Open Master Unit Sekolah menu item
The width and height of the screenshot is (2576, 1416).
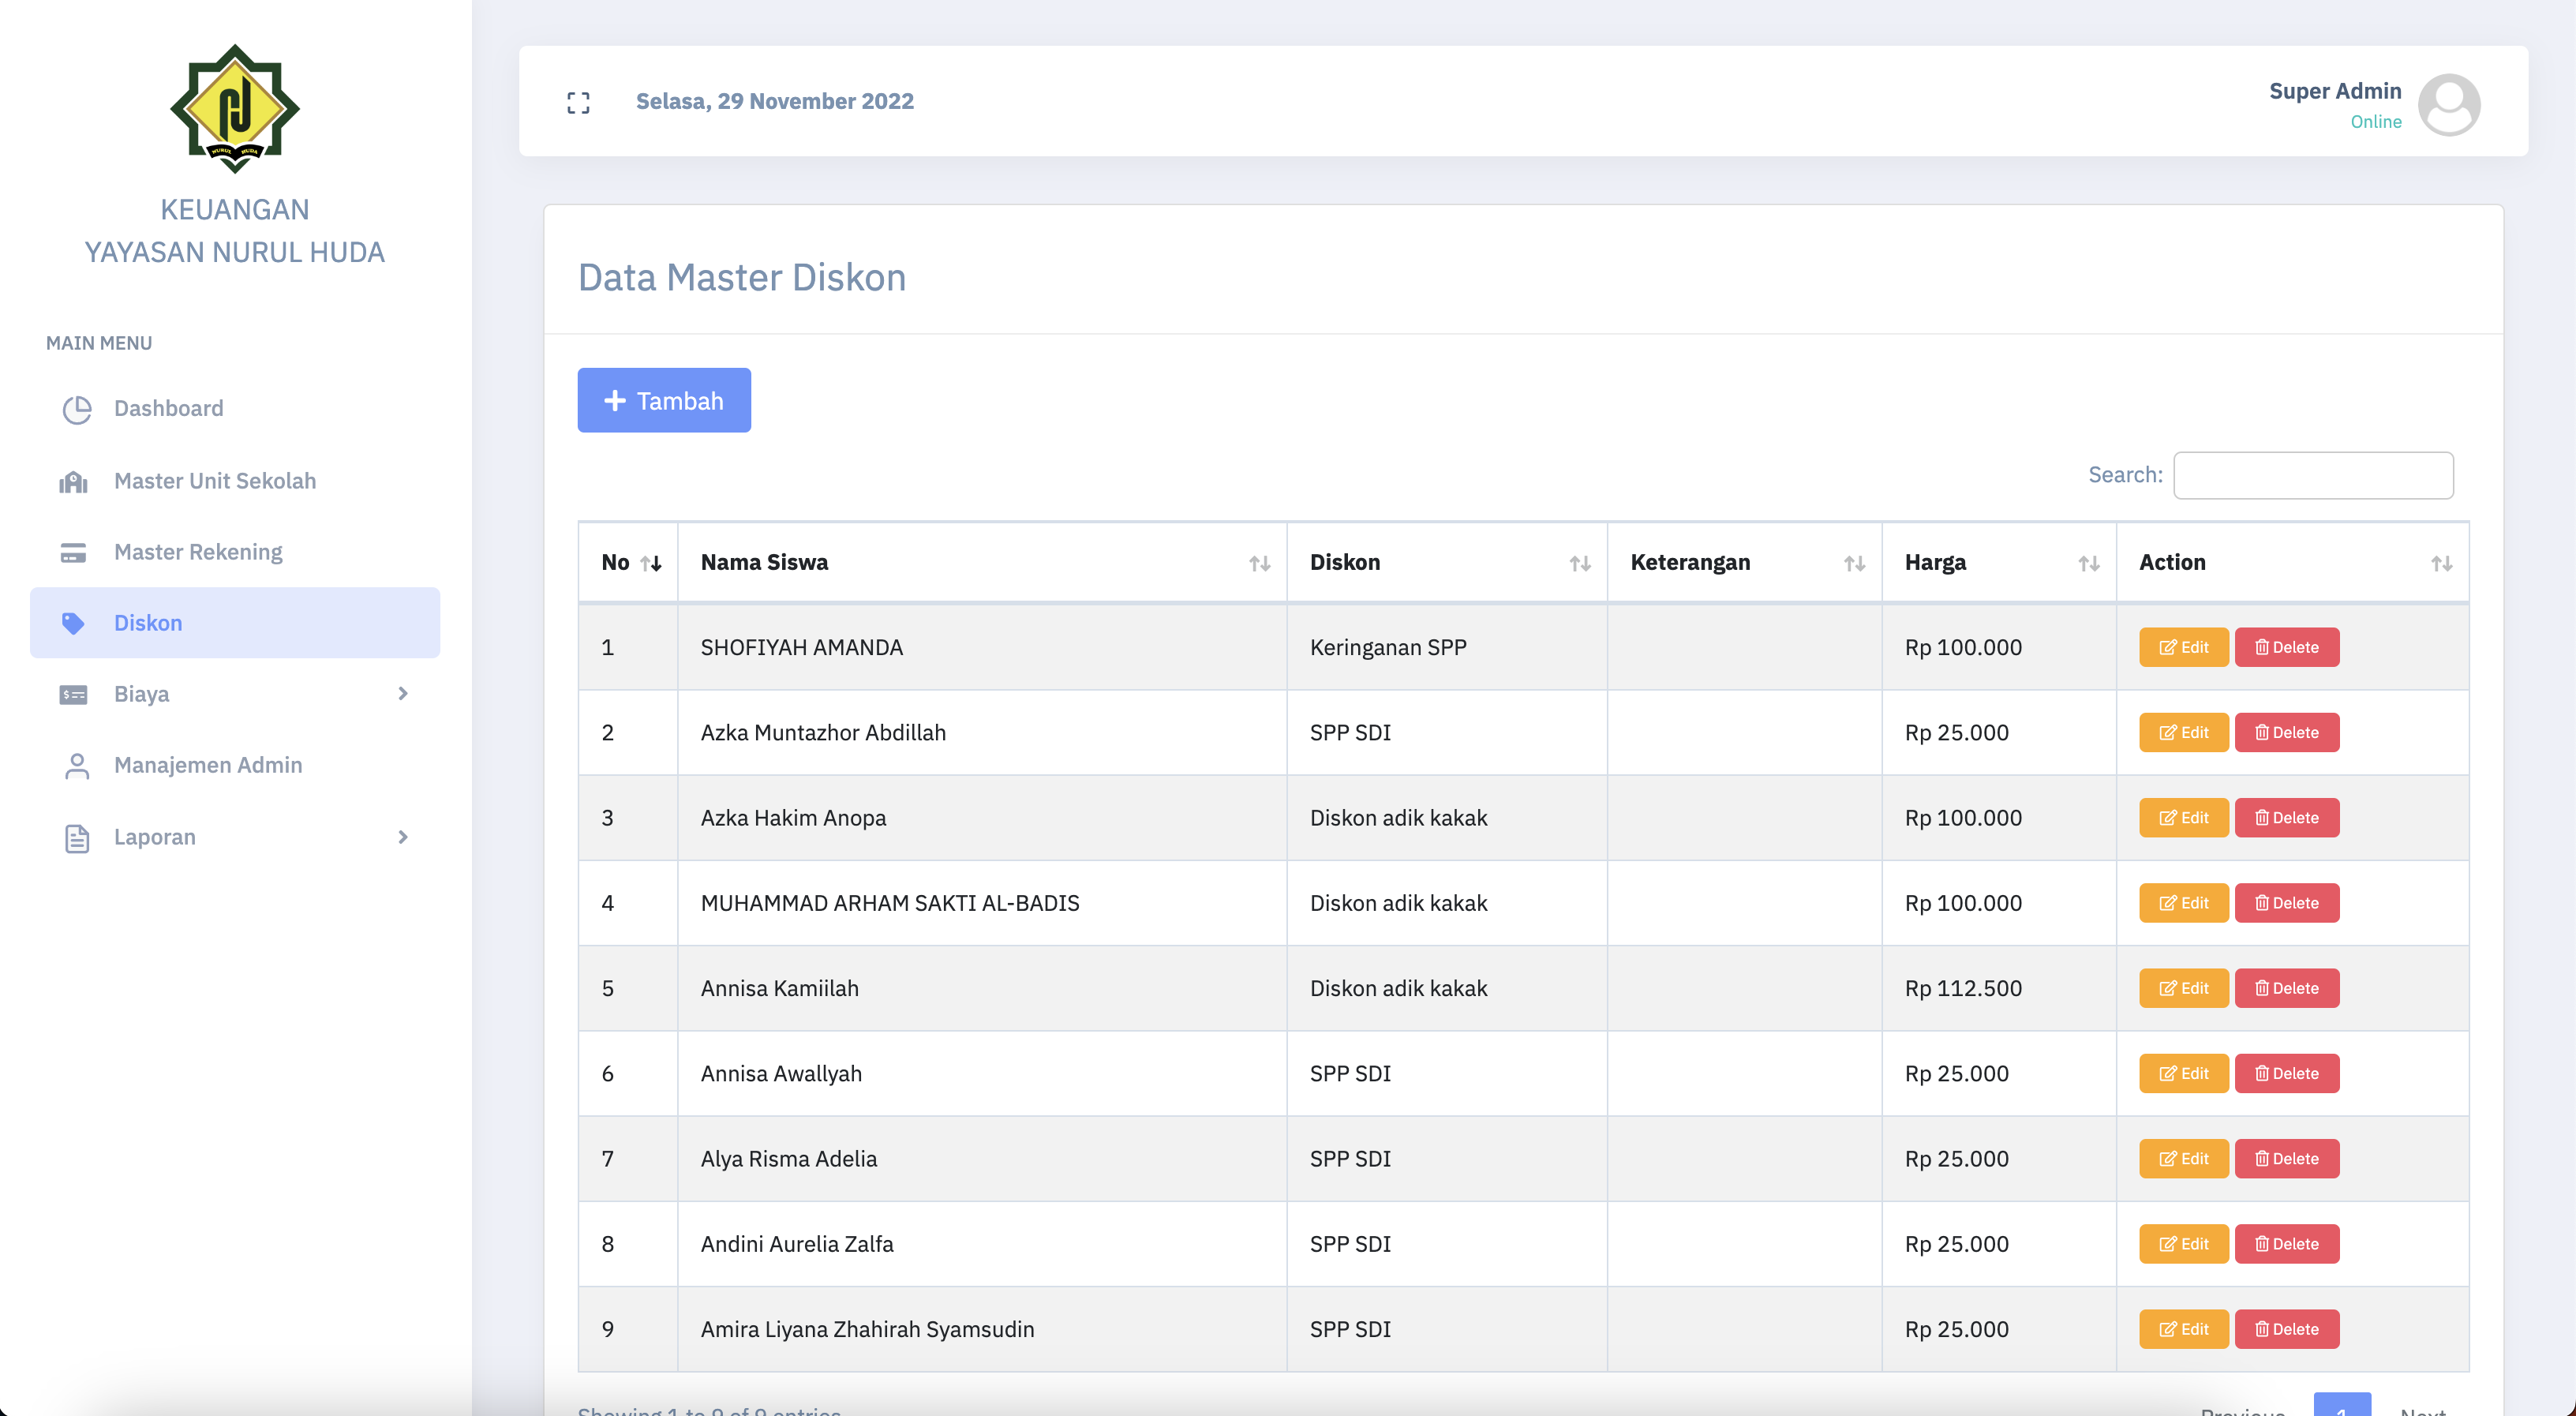click(x=214, y=481)
